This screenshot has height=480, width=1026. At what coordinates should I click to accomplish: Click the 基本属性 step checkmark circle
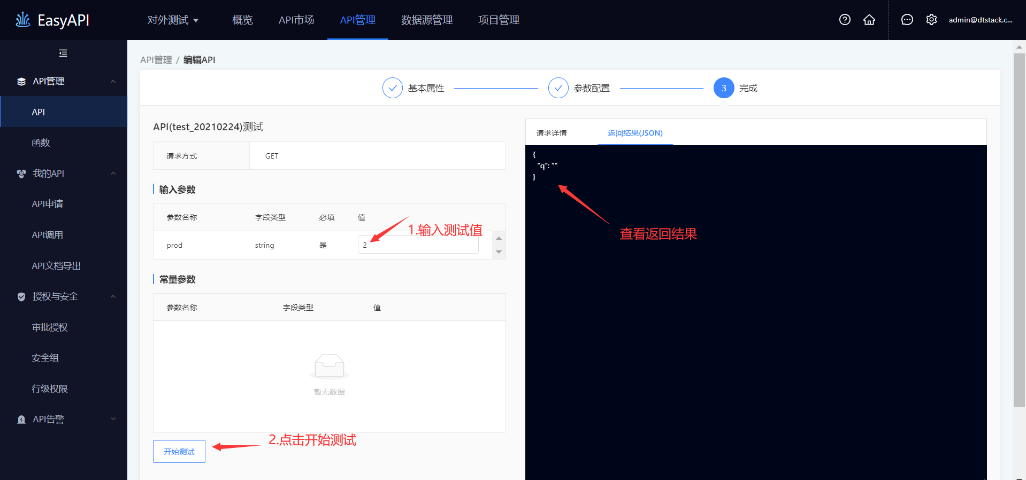pyautogui.click(x=392, y=88)
